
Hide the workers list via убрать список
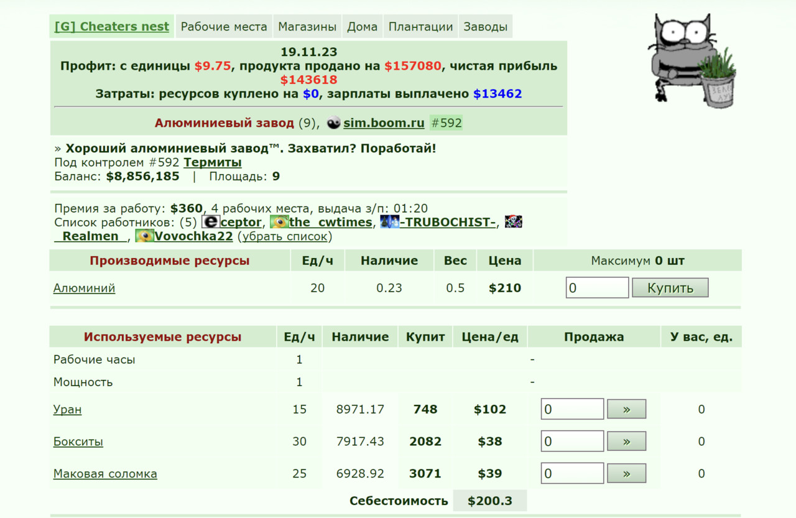point(285,236)
